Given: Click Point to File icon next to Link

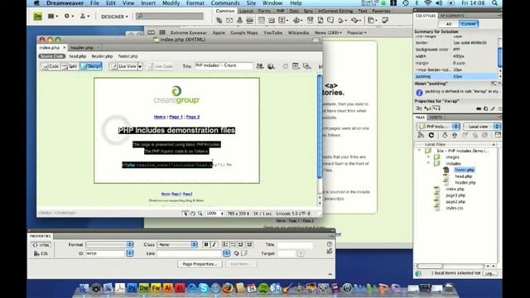Looking at the screenshot, I should click(x=236, y=253).
